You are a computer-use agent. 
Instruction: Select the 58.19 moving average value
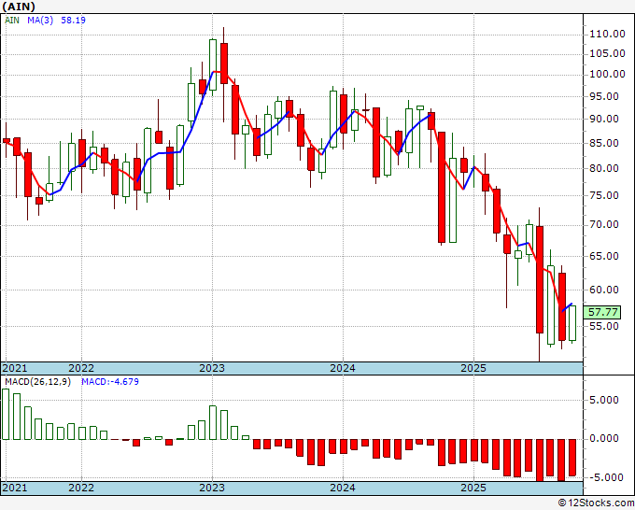coord(73,21)
